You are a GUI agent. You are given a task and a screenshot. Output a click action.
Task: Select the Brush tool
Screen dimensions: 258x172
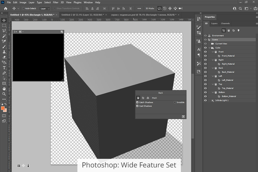[4, 46]
